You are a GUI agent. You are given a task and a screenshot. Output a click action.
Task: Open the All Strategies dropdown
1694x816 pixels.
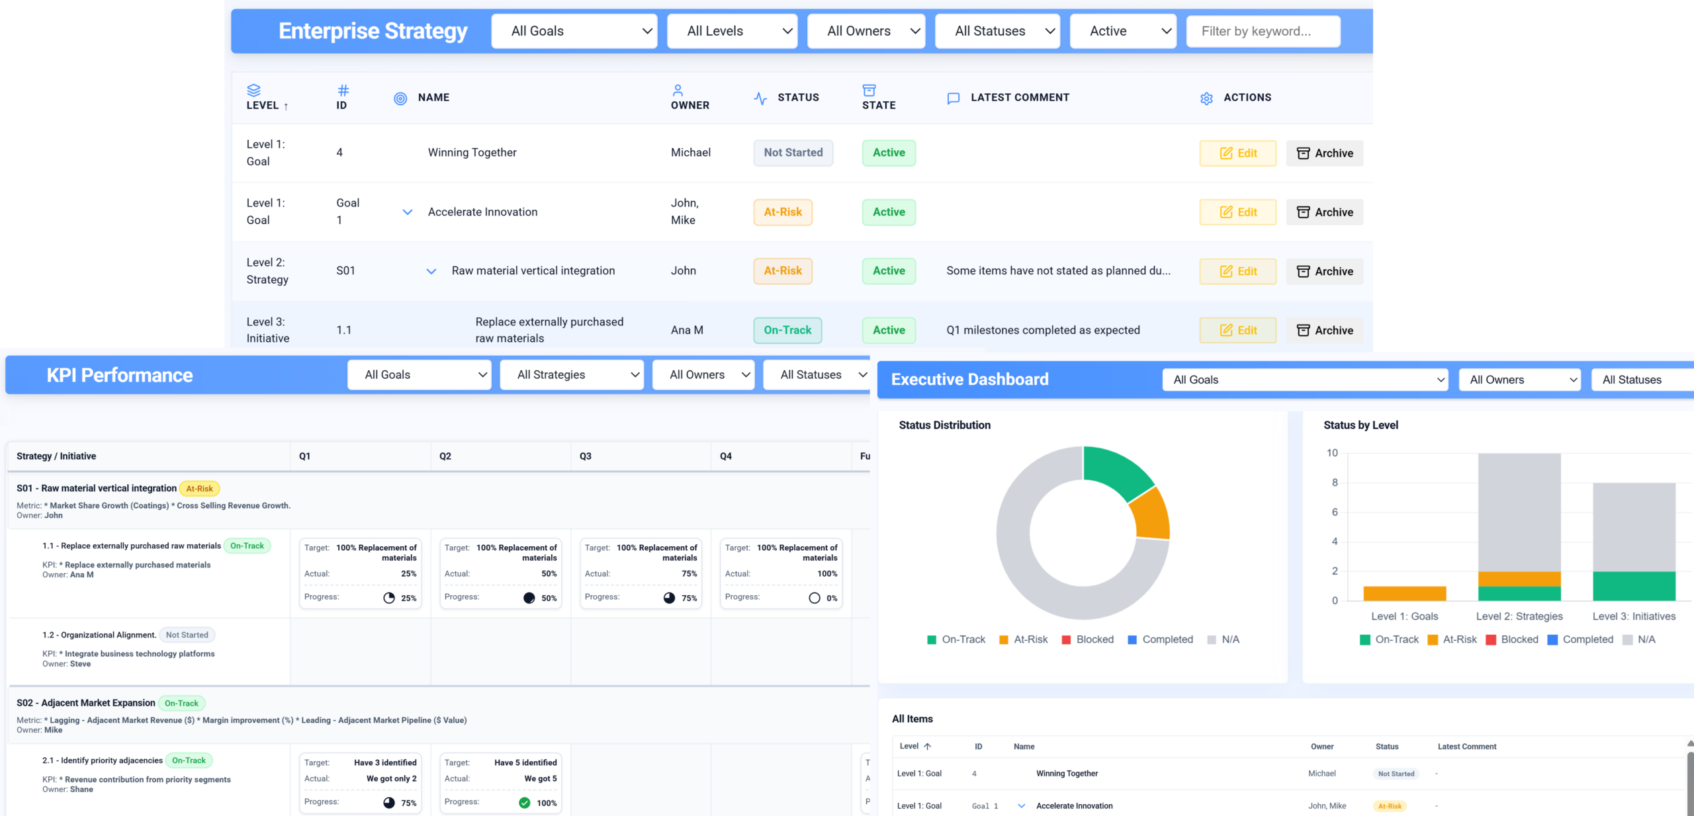[572, 375]
